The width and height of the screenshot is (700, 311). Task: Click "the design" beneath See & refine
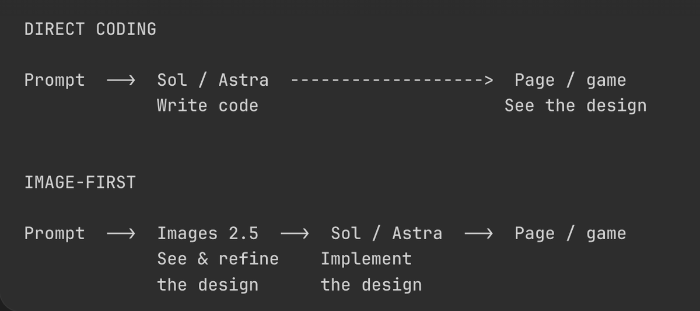208,285
